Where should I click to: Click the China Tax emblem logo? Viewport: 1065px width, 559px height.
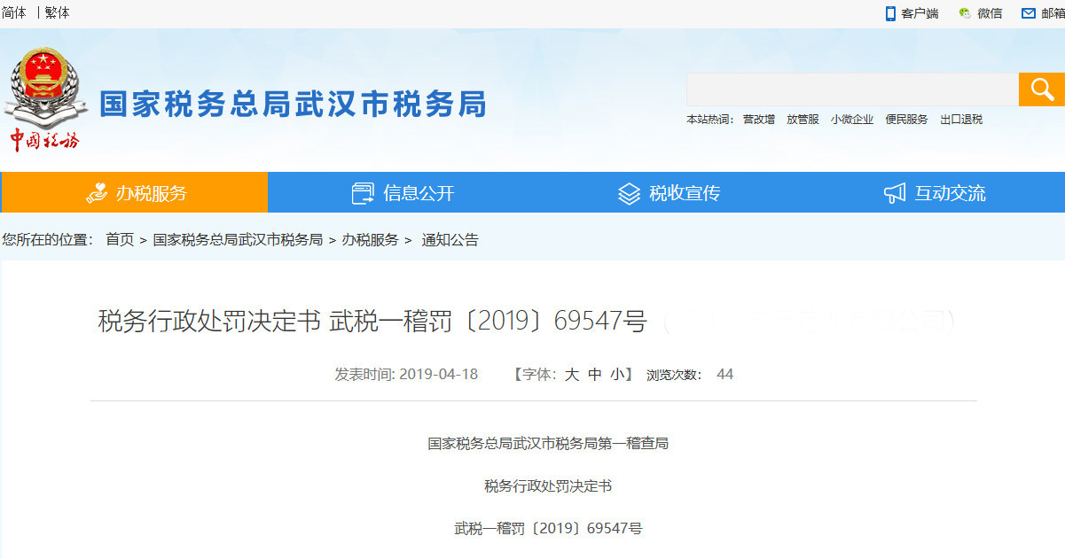coord(44,99)
